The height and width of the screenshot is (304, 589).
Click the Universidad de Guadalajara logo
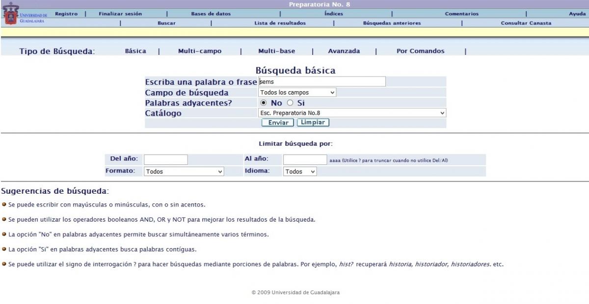25,14
